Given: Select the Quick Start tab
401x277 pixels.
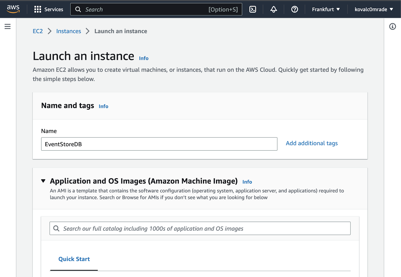Looking at the screenshot, I should (x=74, y=259).
